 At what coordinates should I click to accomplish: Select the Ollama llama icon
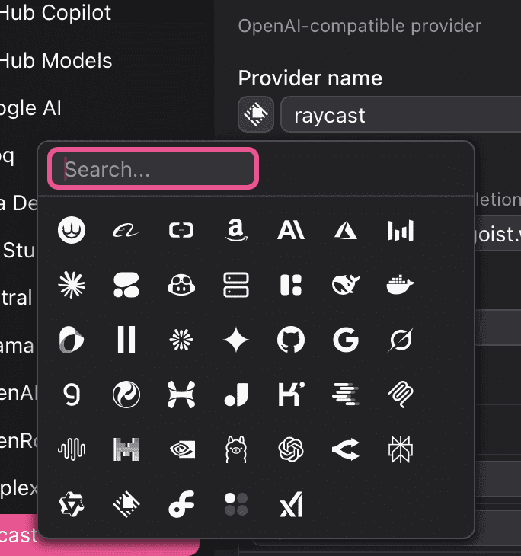[236, 449]
